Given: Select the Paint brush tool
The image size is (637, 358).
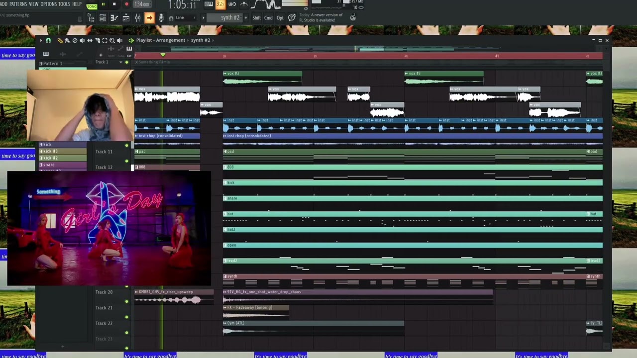Looking at the screenshot, I should coord(67,40).
